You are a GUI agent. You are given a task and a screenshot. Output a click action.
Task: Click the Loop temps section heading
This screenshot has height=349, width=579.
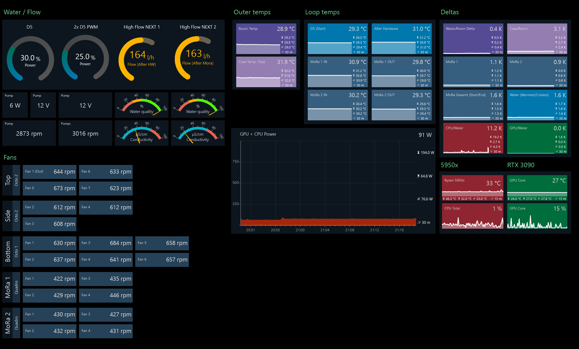click(322, 12)
